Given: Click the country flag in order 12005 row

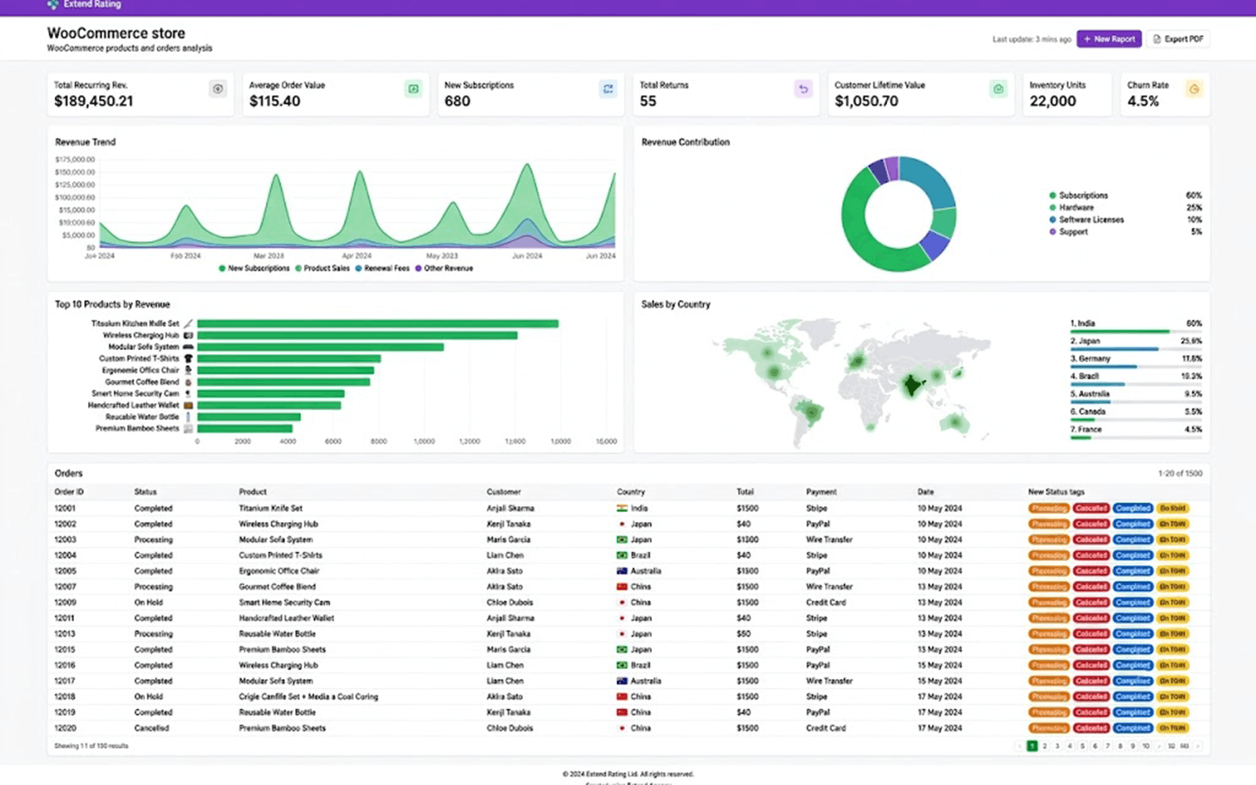Looking at the screenshot, I should [x=622, y=571].
